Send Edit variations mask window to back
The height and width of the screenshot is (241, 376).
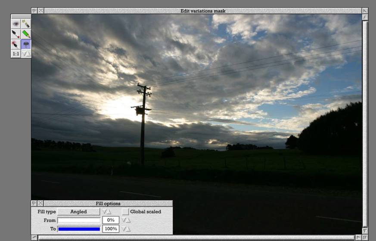[34, 11]
